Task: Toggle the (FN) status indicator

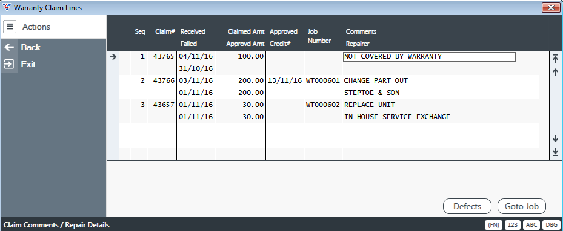Action: click(x=494, y=225)
